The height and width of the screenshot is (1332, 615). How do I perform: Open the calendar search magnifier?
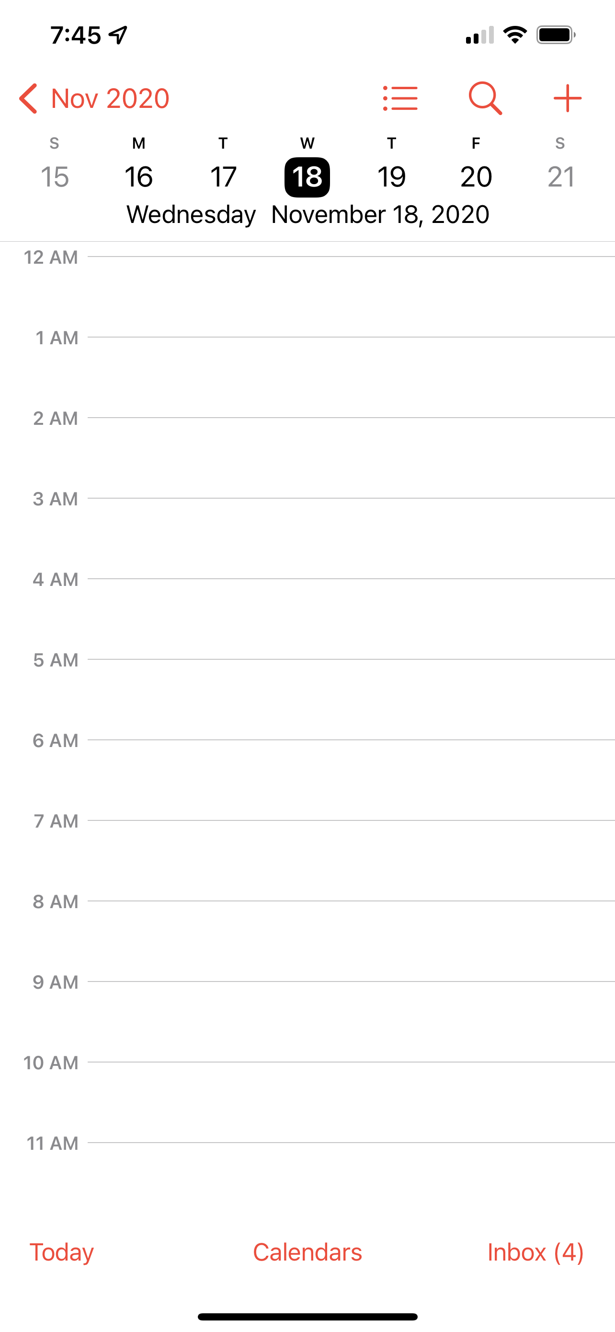(485, 98)
